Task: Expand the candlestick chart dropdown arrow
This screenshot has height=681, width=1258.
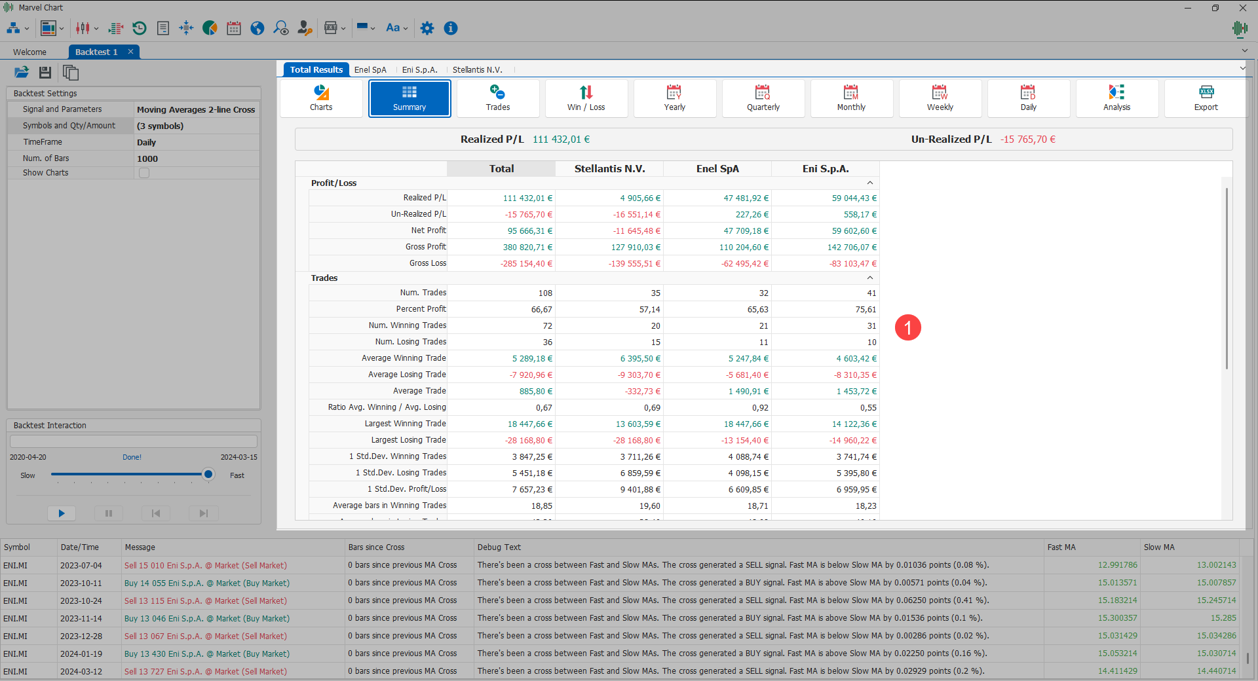Action: (x=96, y=29)
